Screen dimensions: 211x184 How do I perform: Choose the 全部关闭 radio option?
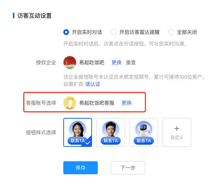click(171, 32)
